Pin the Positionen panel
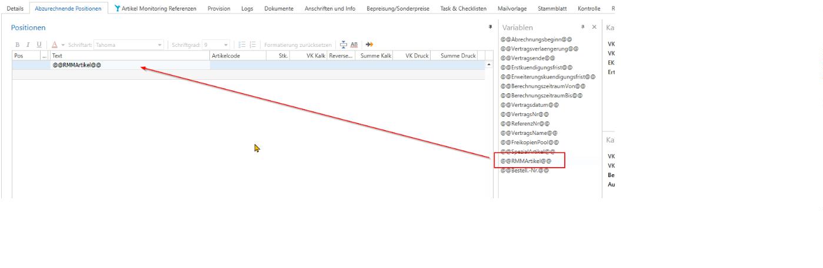Screen dimensions: 823x268 [490, 27]
